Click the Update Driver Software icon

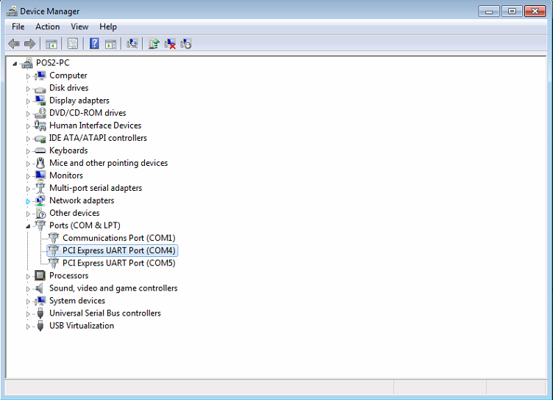click(x=154, y=44)
